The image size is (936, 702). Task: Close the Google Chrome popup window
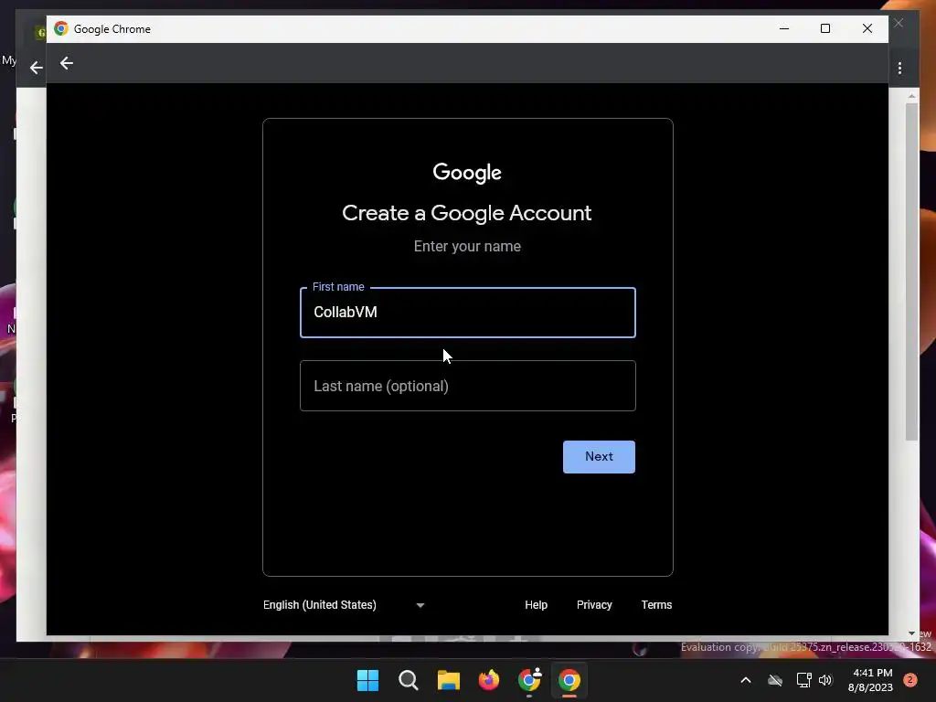coord(867,28)
